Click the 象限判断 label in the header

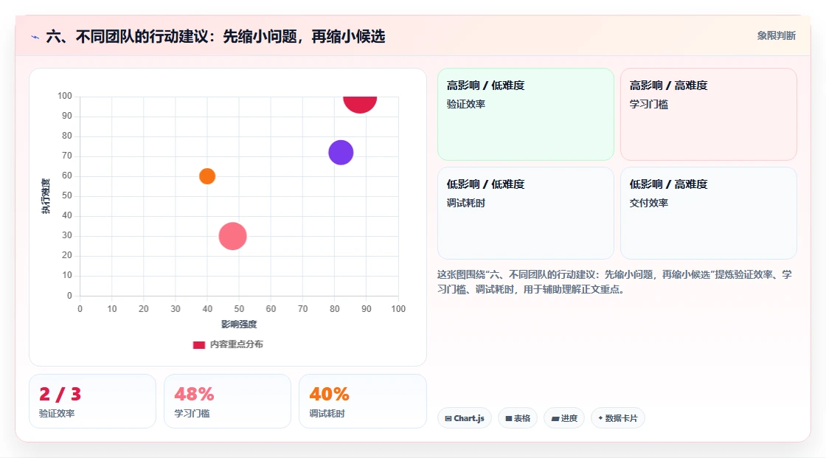pos(776,36)
